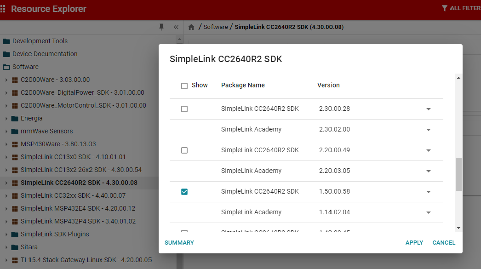Go to home via breadcrumb house icon
The height and width of the screenshot is (269, 481).
click(x=191, y=27)
